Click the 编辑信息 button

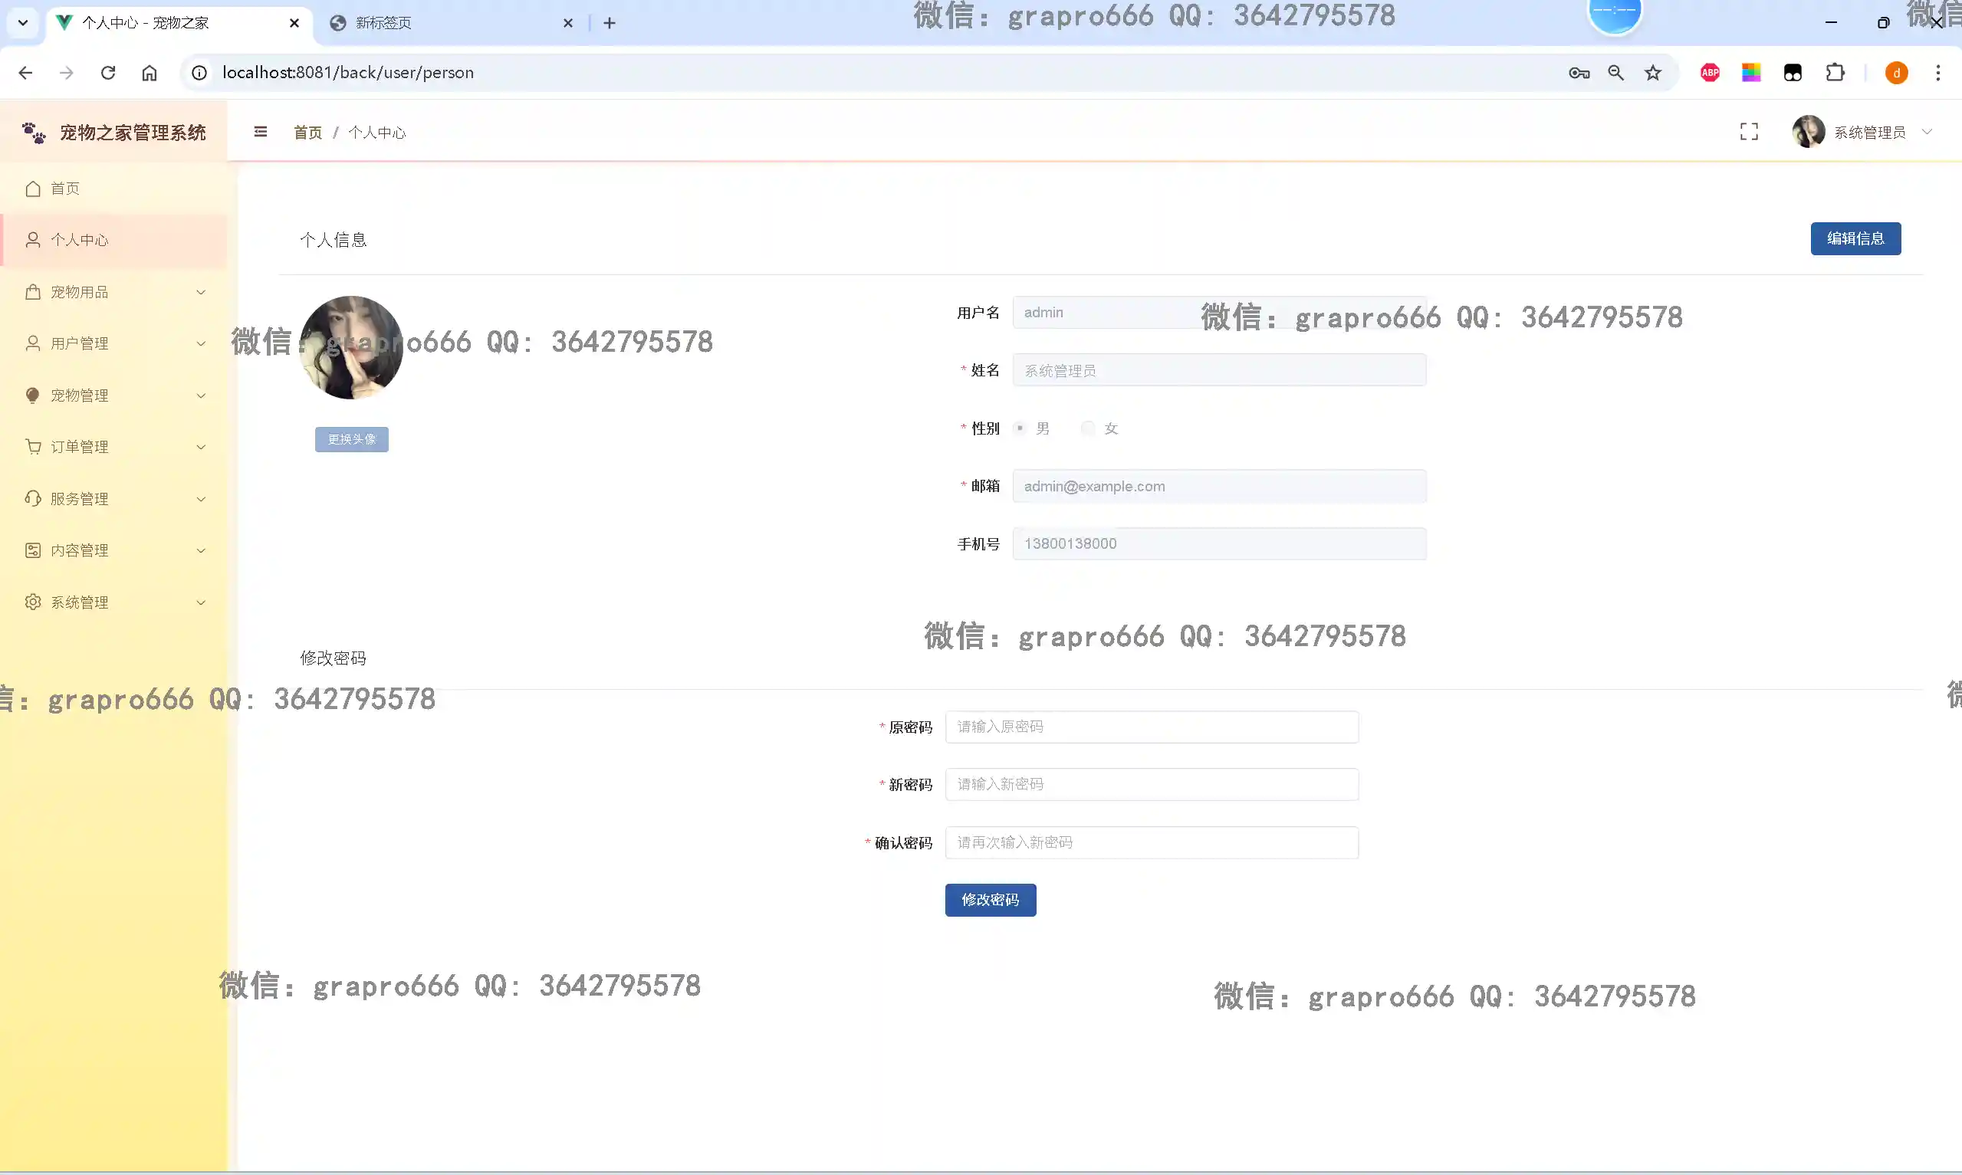(1855, 239)
